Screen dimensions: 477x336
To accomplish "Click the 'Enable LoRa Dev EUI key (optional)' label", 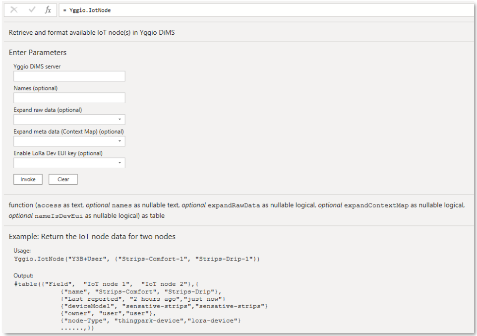I will pos(58,153).
